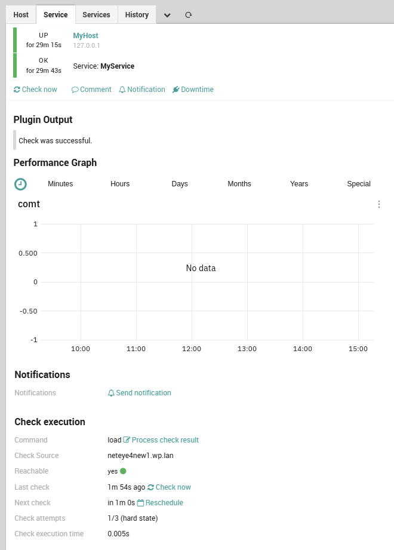The height and width of the screenshot is (550, 394).
Task: Click the bell icon next to Notification
Action: pyautogui.click(x=122, y=89)
